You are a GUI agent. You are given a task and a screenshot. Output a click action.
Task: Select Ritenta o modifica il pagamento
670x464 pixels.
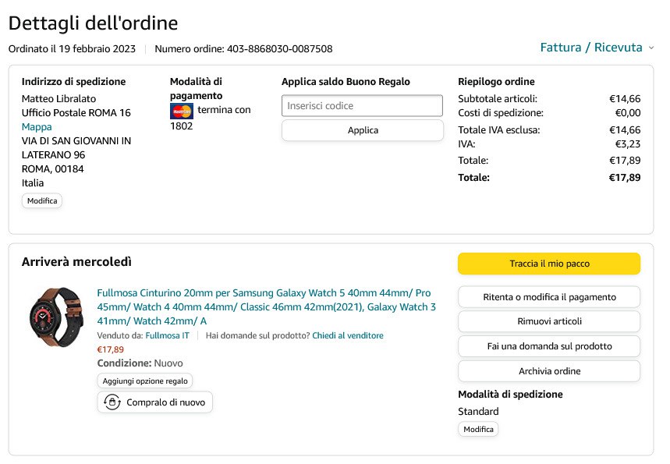pyautogui.click(x=548, y=297)
